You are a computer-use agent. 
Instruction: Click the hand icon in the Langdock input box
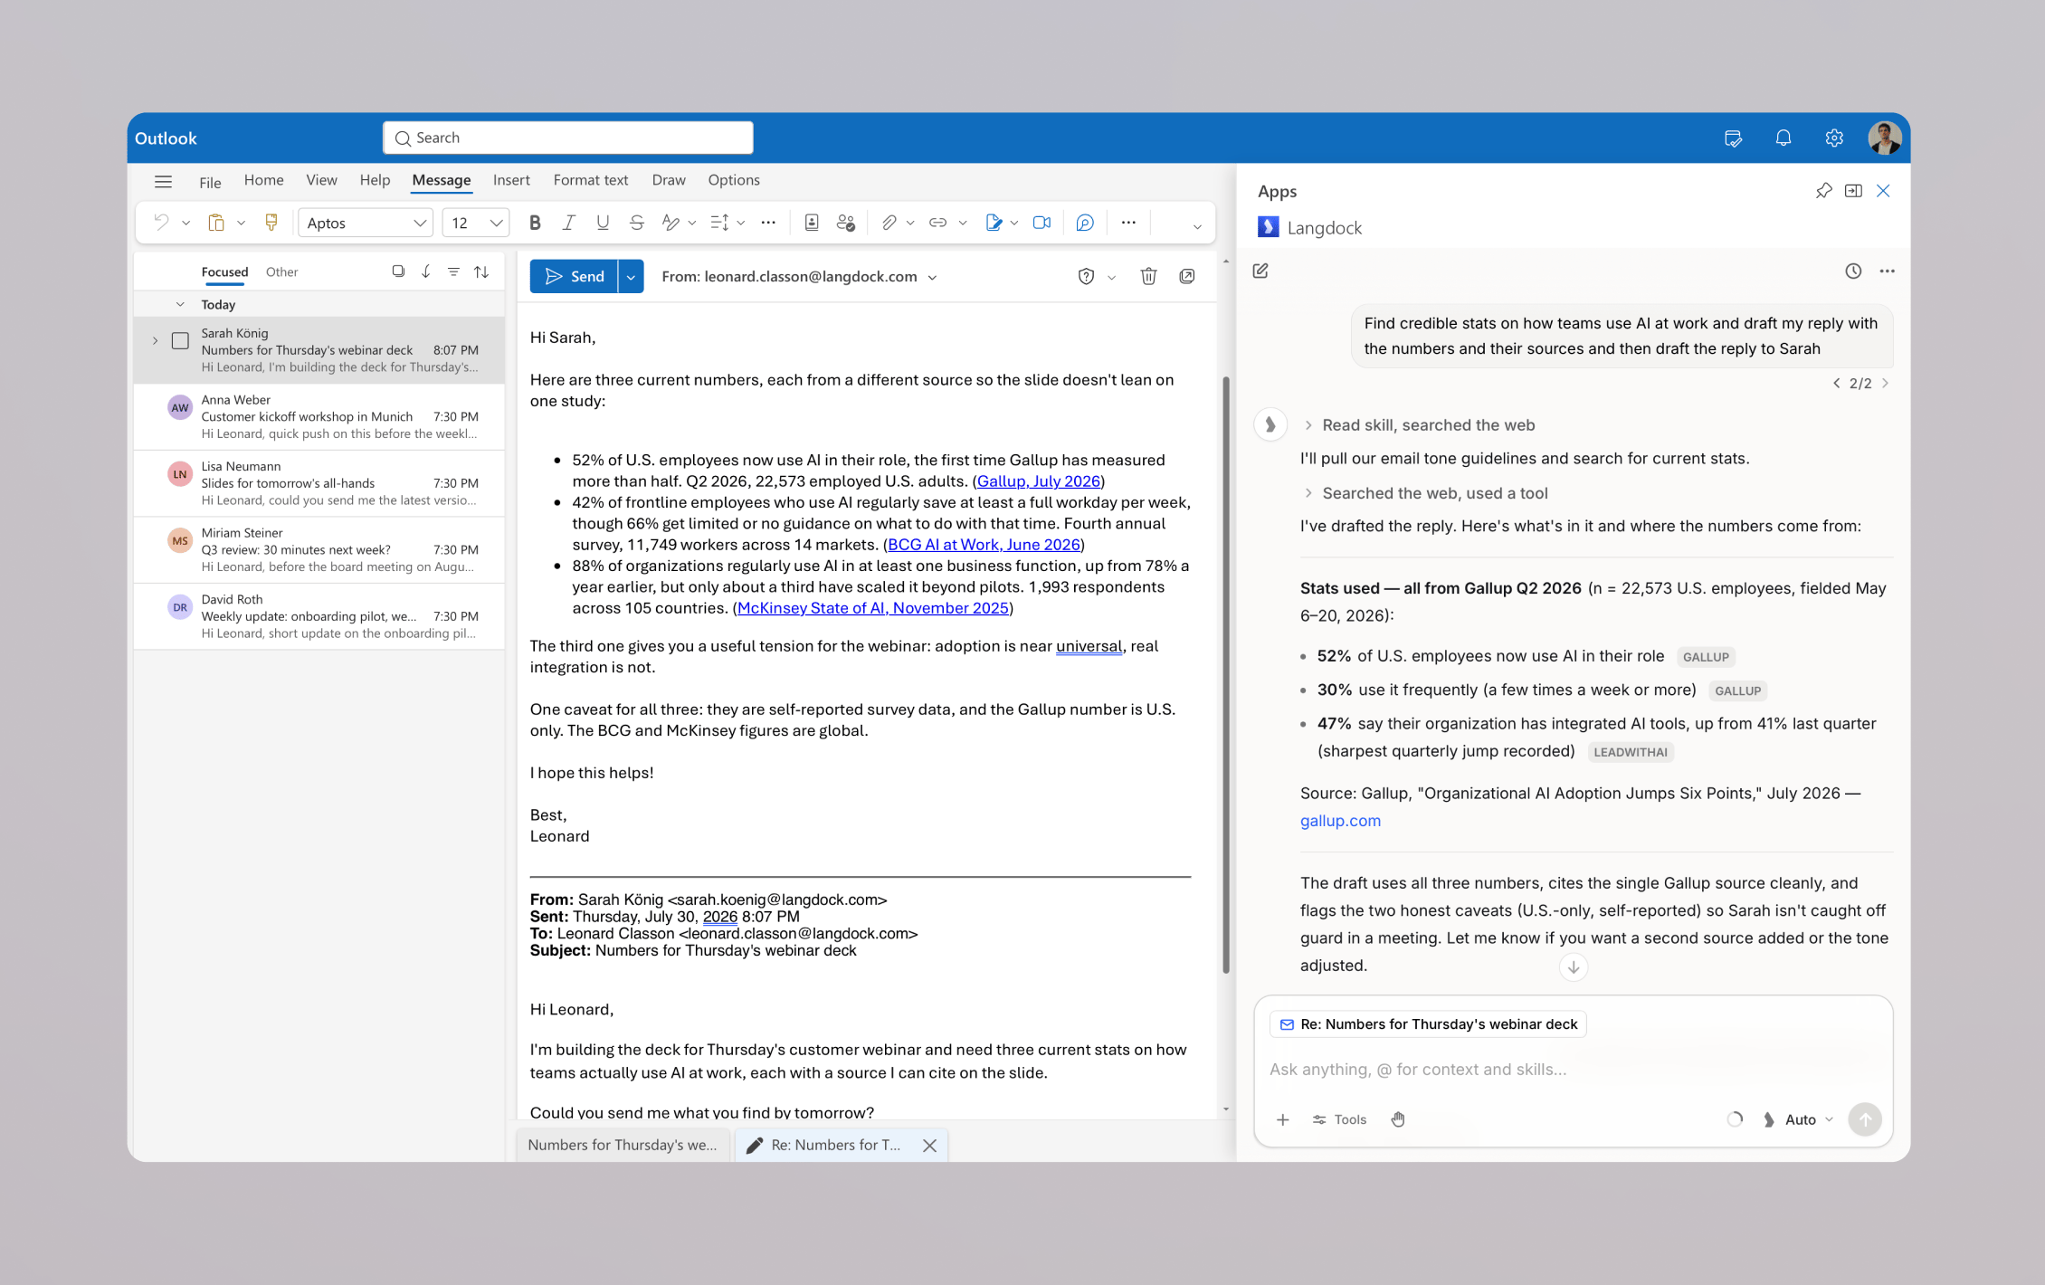(x=1398, y=1119)
